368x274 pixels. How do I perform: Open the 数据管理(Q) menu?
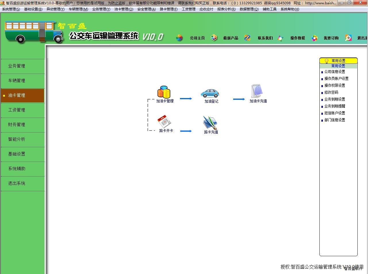click(x=249, y=9)
